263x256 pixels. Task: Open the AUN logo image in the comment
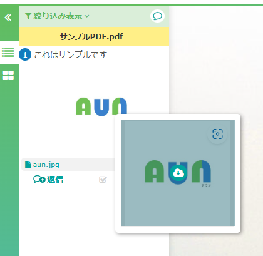point(101,106)
